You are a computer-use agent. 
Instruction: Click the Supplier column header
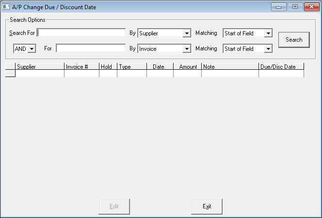click(40, 67)
